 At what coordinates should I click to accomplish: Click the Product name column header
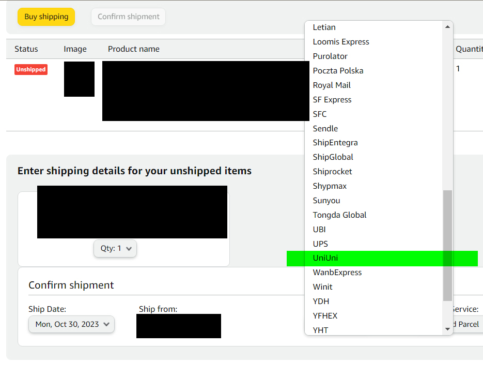coord(134,49)
